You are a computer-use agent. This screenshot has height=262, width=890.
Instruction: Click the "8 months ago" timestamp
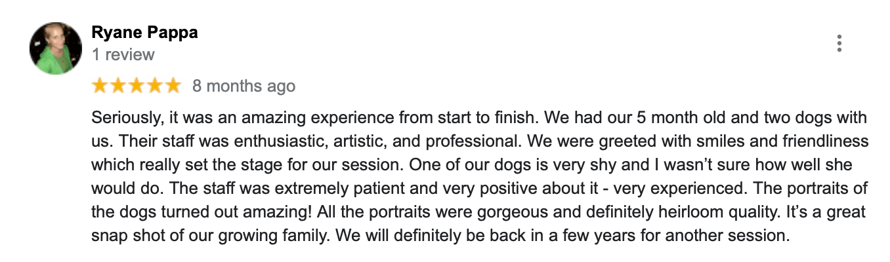pos(244,86)
